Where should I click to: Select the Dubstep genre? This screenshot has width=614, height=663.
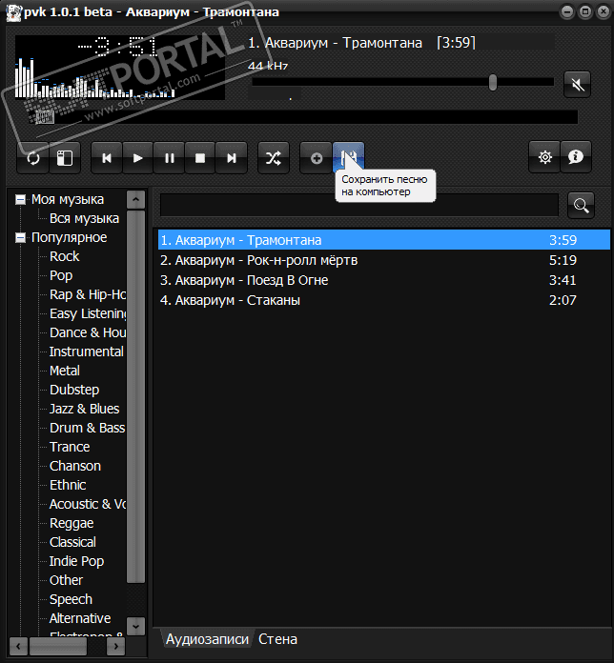74,390
